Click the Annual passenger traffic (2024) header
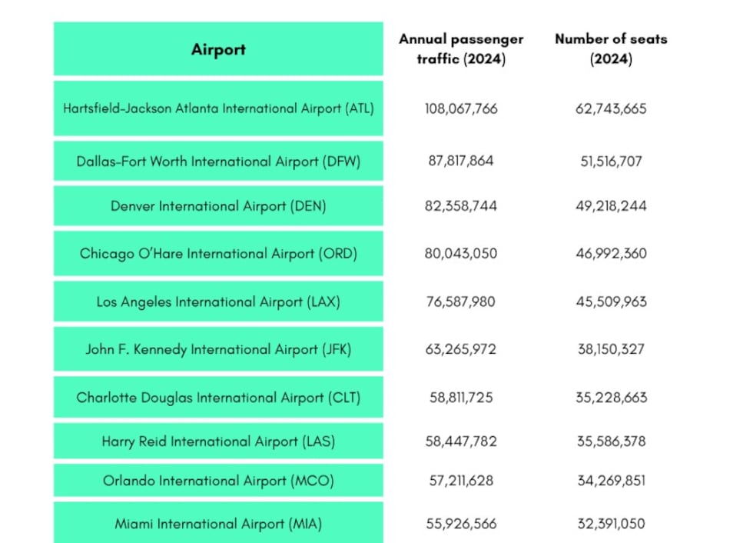Screen dimensions: 753x543 pos(461,49)
